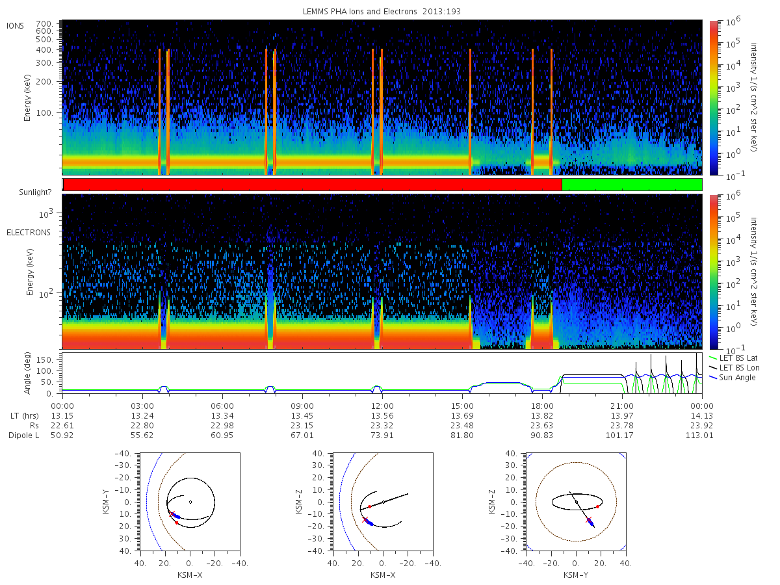Click the green segment of the sunlight bar
This screenshot has width=780, height=585.
(x=632, y=185)
